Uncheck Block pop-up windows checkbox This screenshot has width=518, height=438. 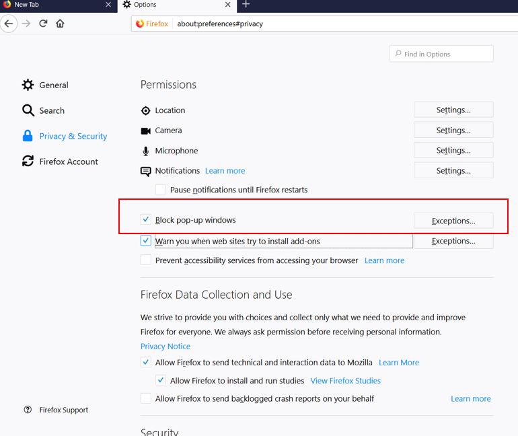pos(146,219)
